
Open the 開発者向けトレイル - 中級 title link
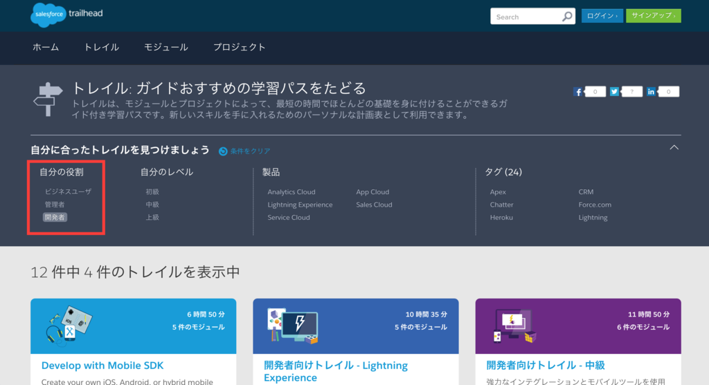[546, 365]
